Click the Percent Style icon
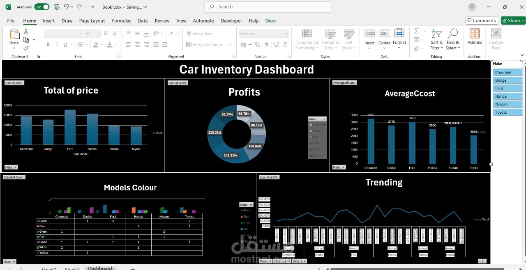The width and height of the screenshot is (526, 270). (x=258, y=45)
